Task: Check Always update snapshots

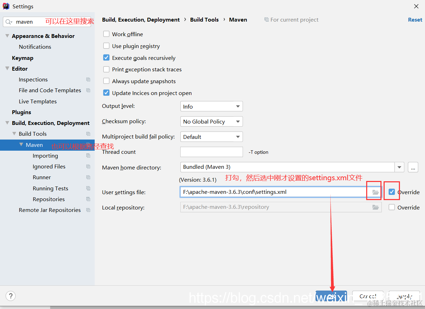Action: tap(107, 81)
